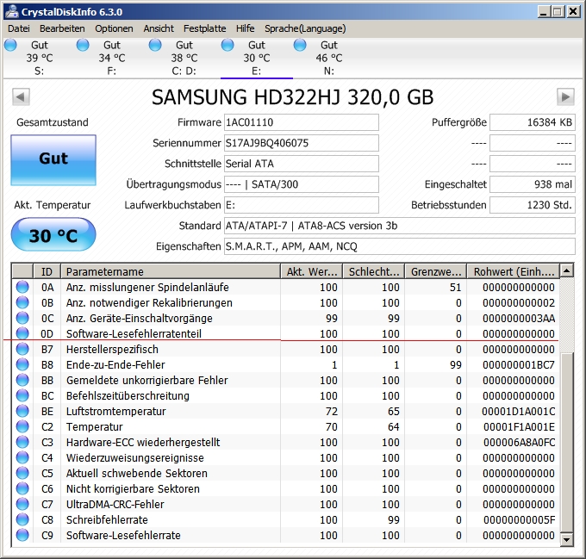The image size is (586, 559).
Task: Select disk F: at 34 °C
Action: [x=112, y=58]
